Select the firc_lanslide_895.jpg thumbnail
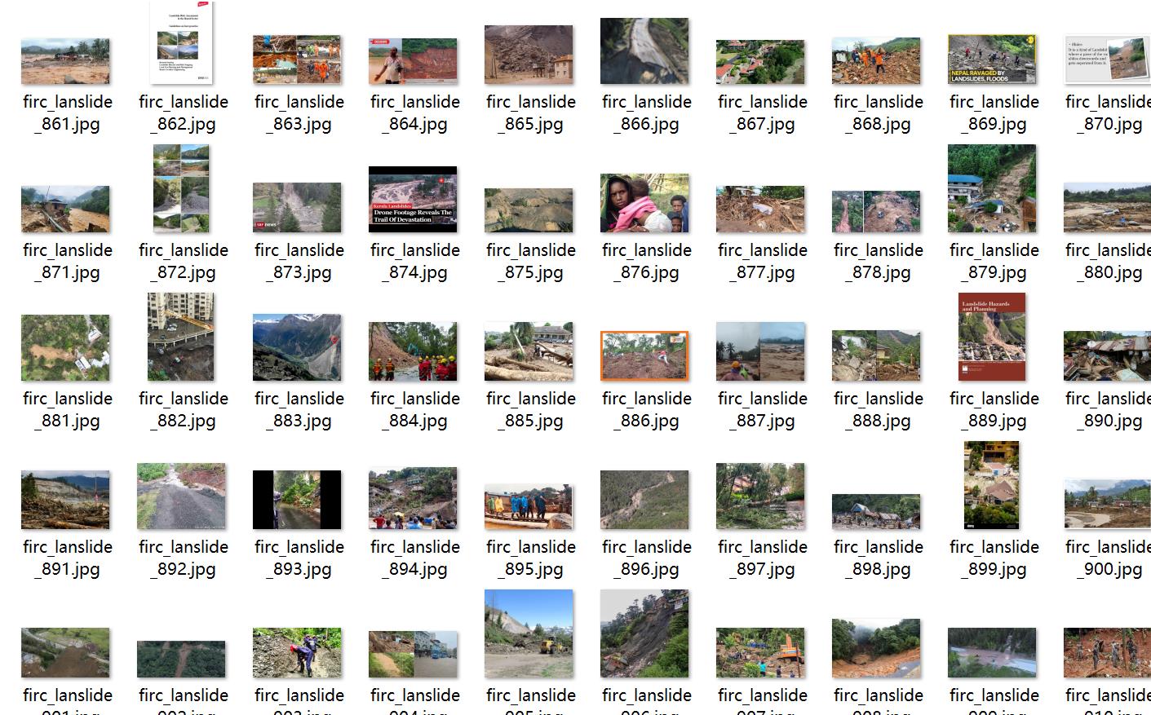This screenshot has width=1151, height=715. coord(529,506)
